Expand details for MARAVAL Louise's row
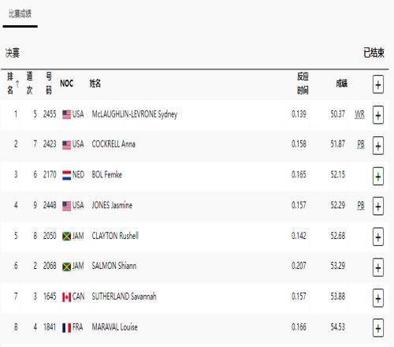This screenshot has height=347, width=394. (x=378, y=328)
